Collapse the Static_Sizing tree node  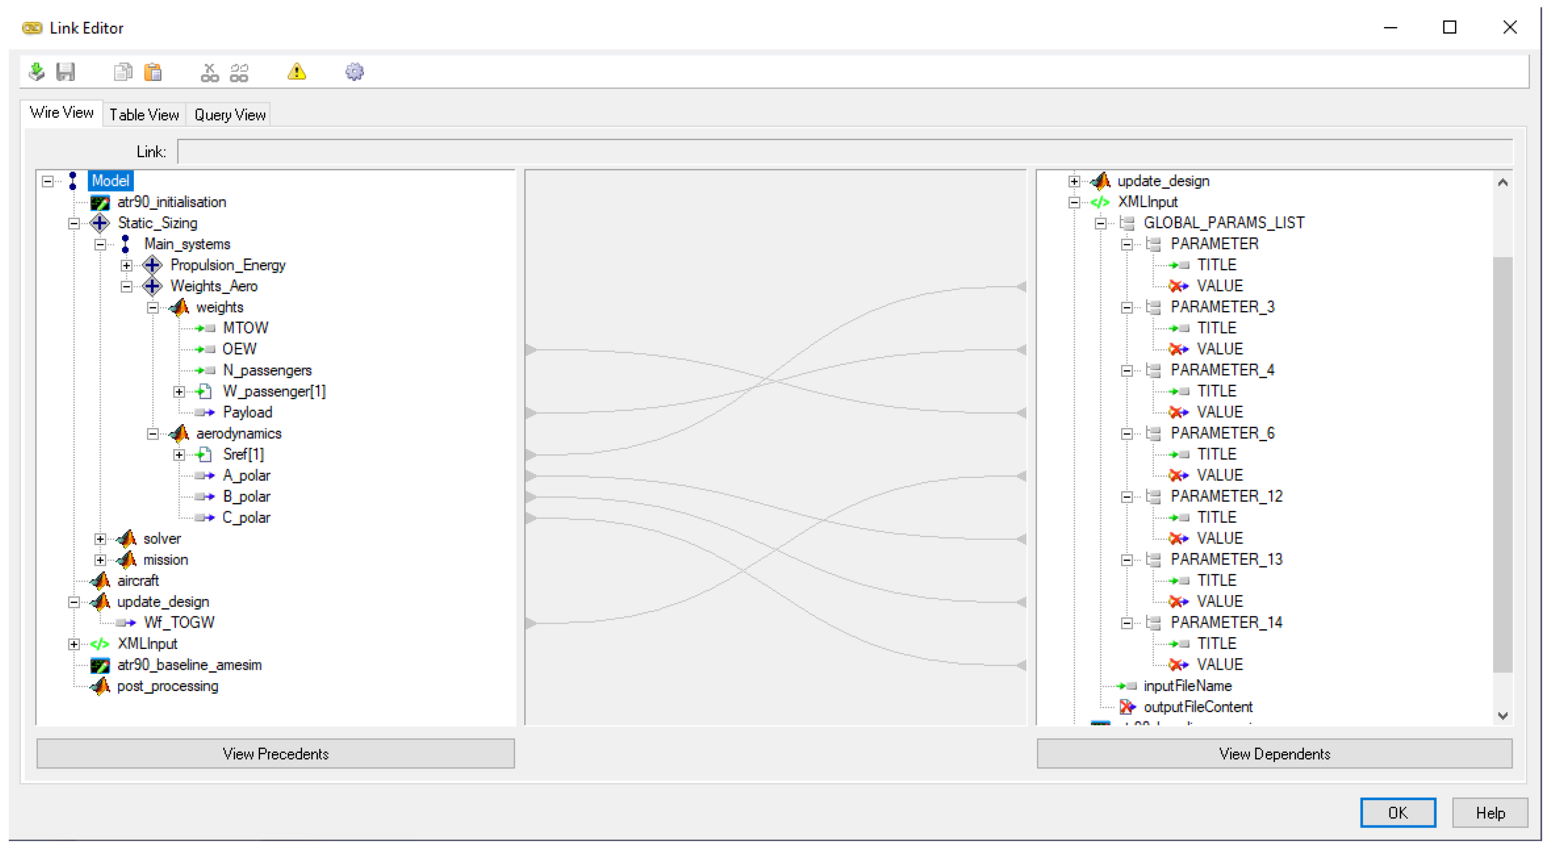coord(74,224)
